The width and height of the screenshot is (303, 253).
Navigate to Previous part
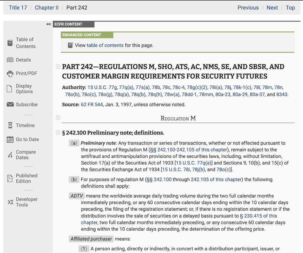pyautogui.click(x=248, y=8)
